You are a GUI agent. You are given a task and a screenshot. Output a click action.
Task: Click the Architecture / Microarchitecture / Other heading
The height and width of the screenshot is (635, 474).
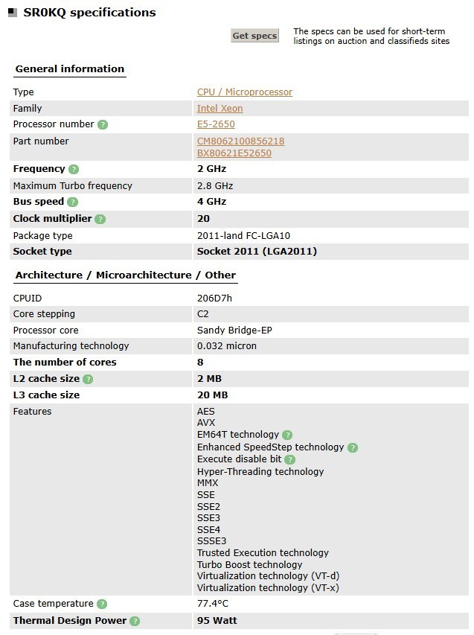click(125, 275)
